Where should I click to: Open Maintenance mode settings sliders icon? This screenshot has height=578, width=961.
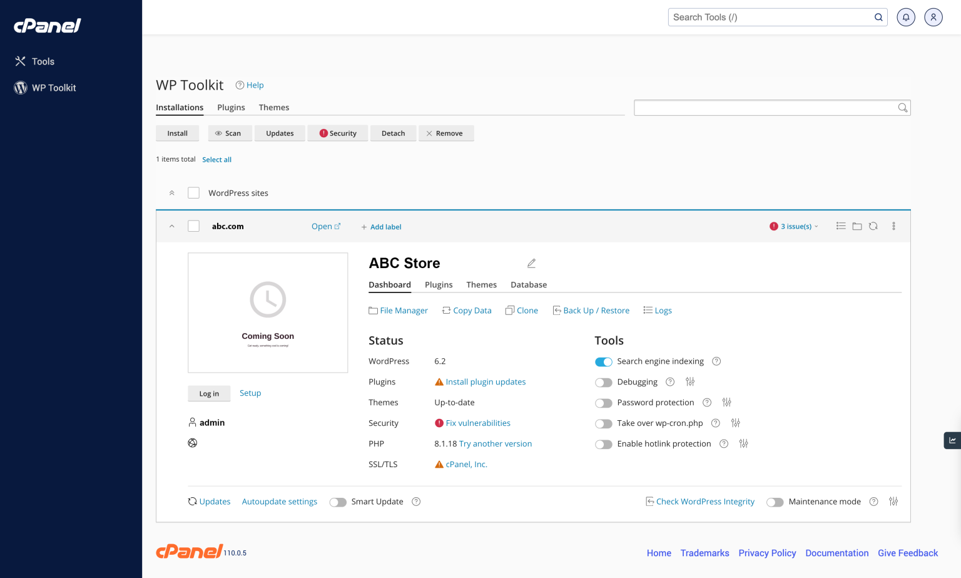point(893,502)
